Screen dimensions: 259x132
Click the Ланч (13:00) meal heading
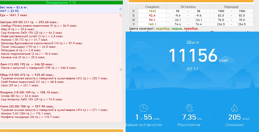pos(27,64)
